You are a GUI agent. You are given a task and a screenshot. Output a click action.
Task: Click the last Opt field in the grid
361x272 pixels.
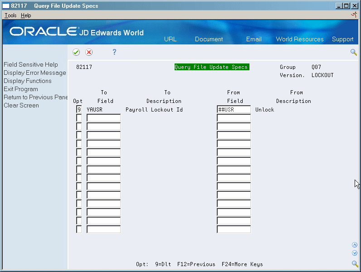(x=79, y=229)
